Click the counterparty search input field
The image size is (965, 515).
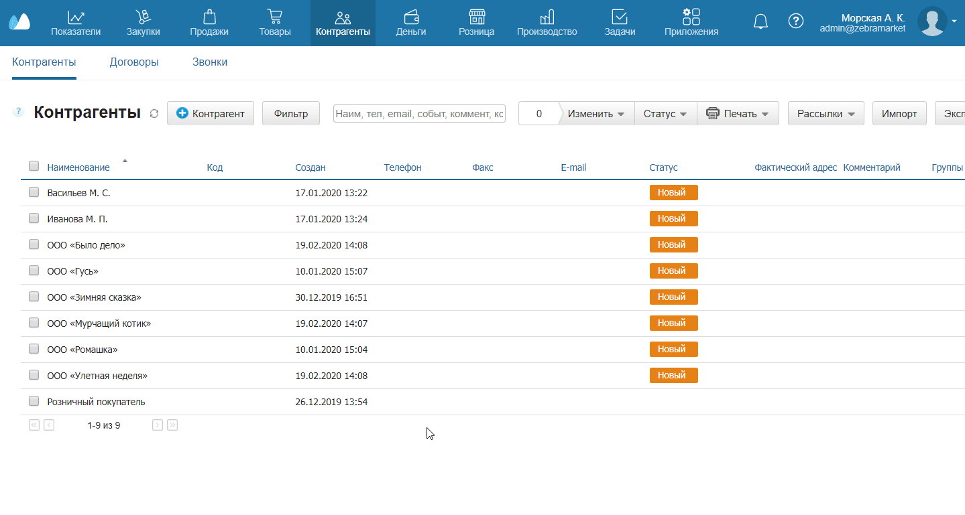(419, 114)
